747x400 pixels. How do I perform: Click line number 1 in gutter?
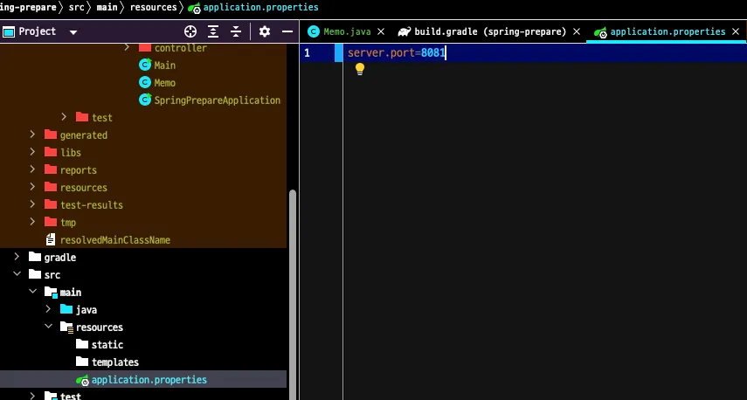pyautogui.click(x=307, y=53)
